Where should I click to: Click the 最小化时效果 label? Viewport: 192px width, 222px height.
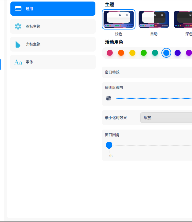point(116,118)
